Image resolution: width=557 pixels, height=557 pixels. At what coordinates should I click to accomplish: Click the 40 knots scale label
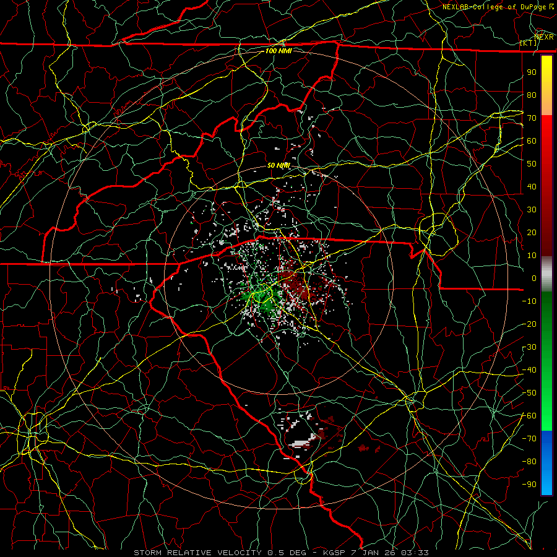pyautogui.click(x=532, y=187)
